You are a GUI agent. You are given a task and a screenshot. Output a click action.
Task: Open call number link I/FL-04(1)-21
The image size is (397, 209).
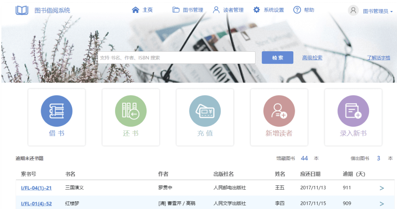(36, 188)
